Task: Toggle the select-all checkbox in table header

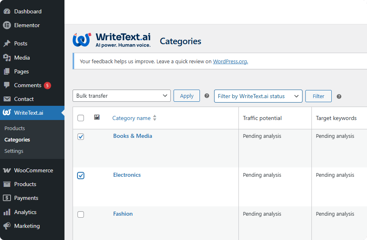Action: (x=81, y=118)
